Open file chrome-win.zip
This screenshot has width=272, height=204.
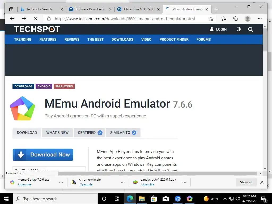[86, 184]
